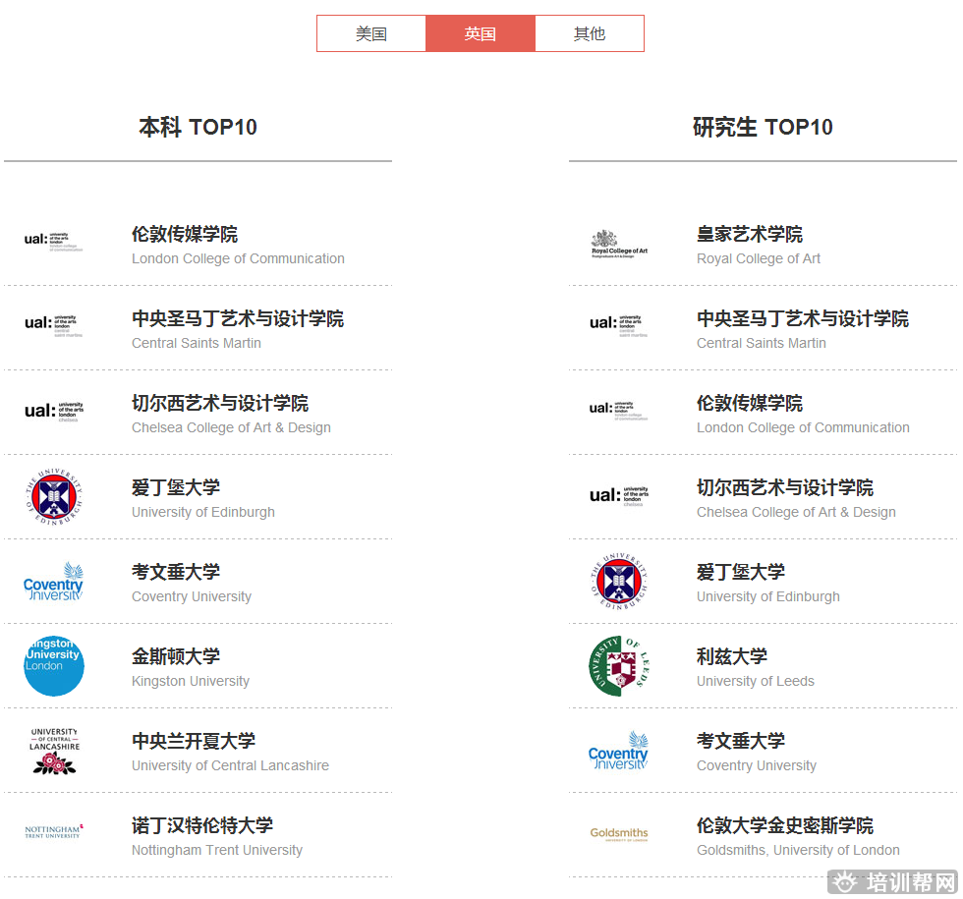
Task: Click the Nottingham Trent University logo
Action: pyautogui.click(x=54, y=832)
